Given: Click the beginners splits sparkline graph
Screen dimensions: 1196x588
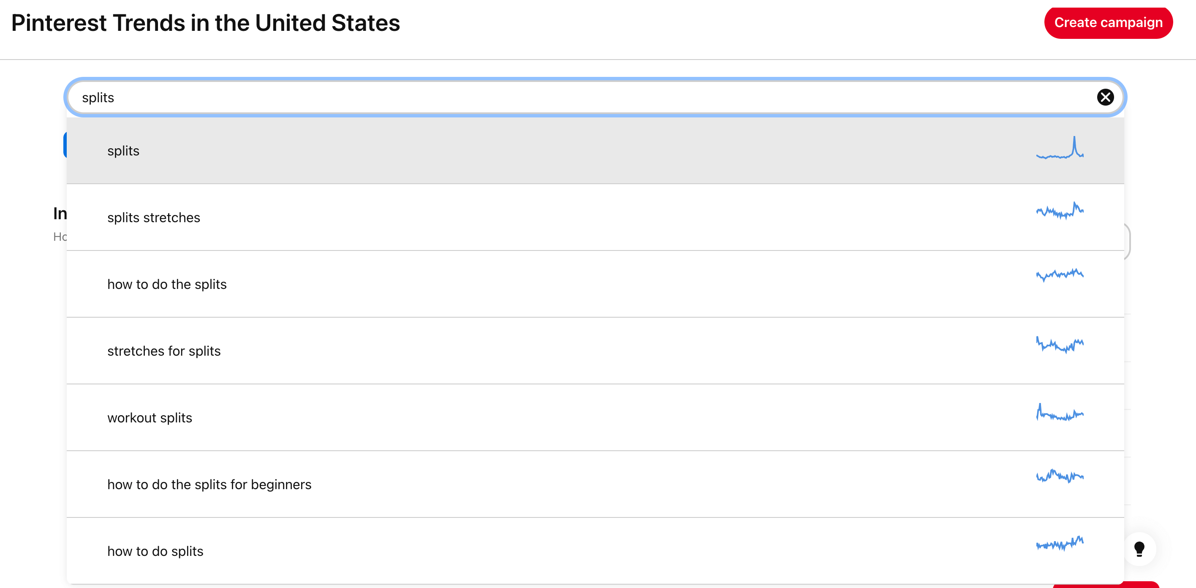Looking at the screenshot, I should tap(1060, 476).
